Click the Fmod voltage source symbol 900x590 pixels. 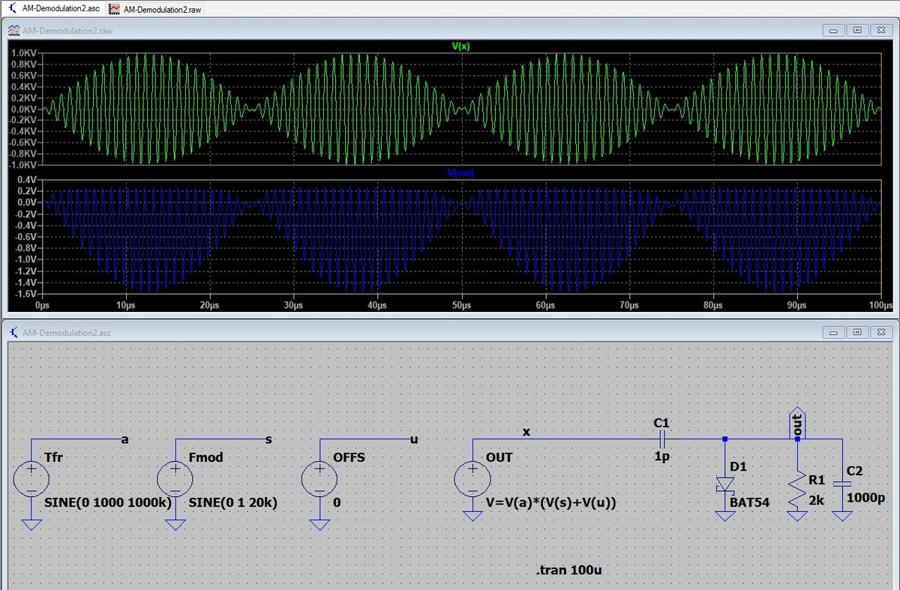tap(175, 480)
